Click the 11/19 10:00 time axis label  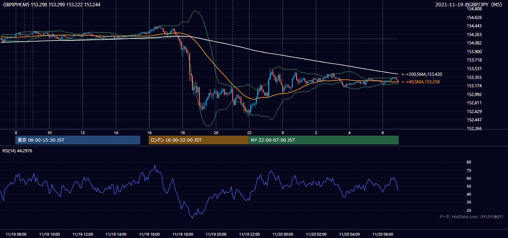tap(49, 234)
